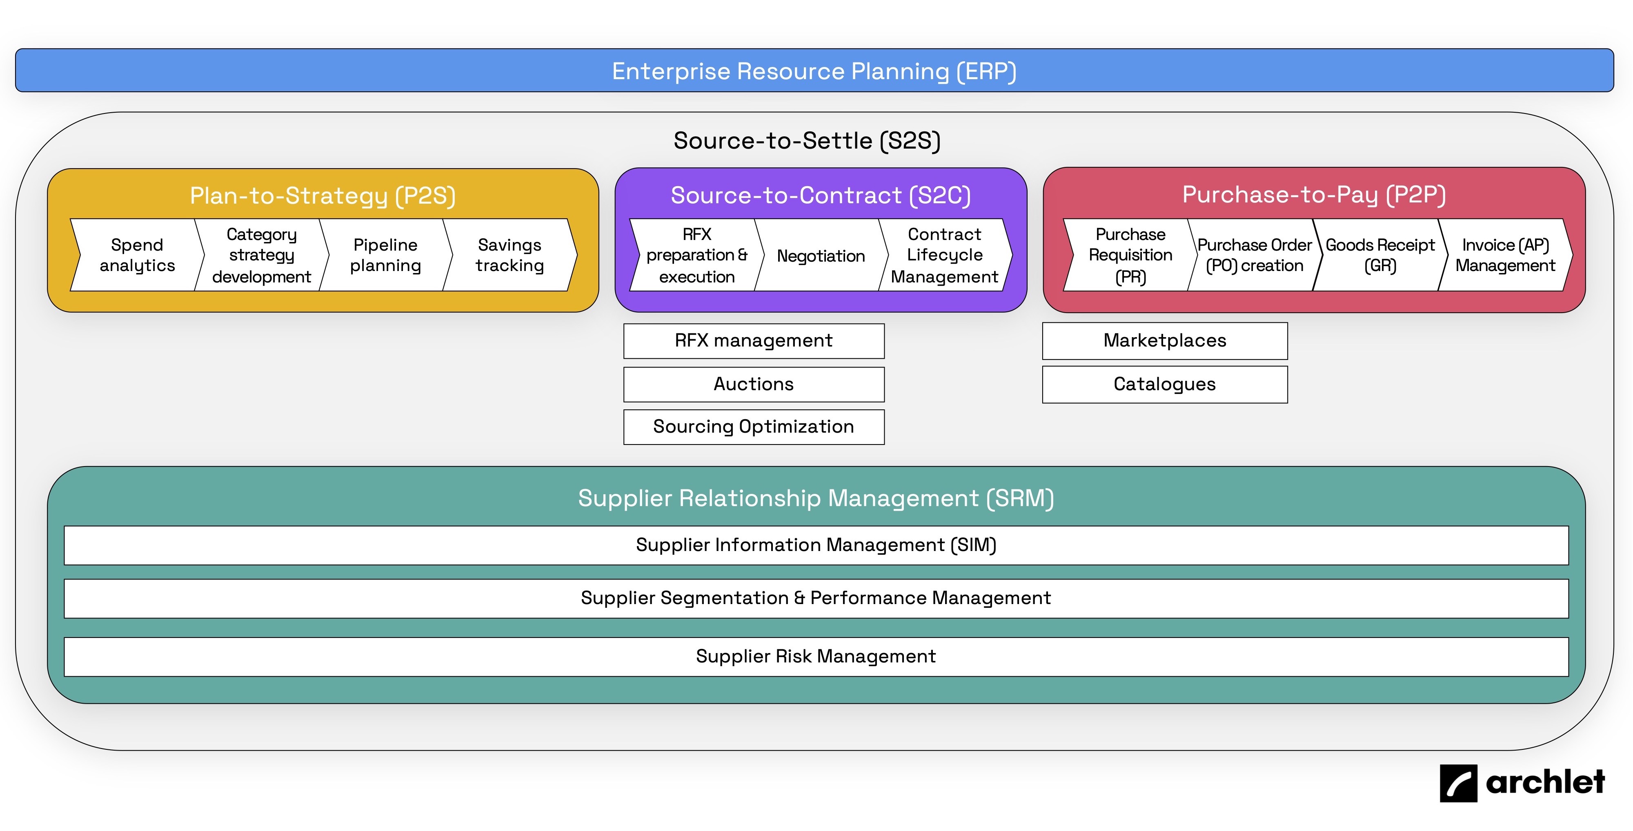The height and width of the screenshot is (831, 1633).
Task: Select Purchase Requisition (PR) step
Action: [x=1130, y=255]
